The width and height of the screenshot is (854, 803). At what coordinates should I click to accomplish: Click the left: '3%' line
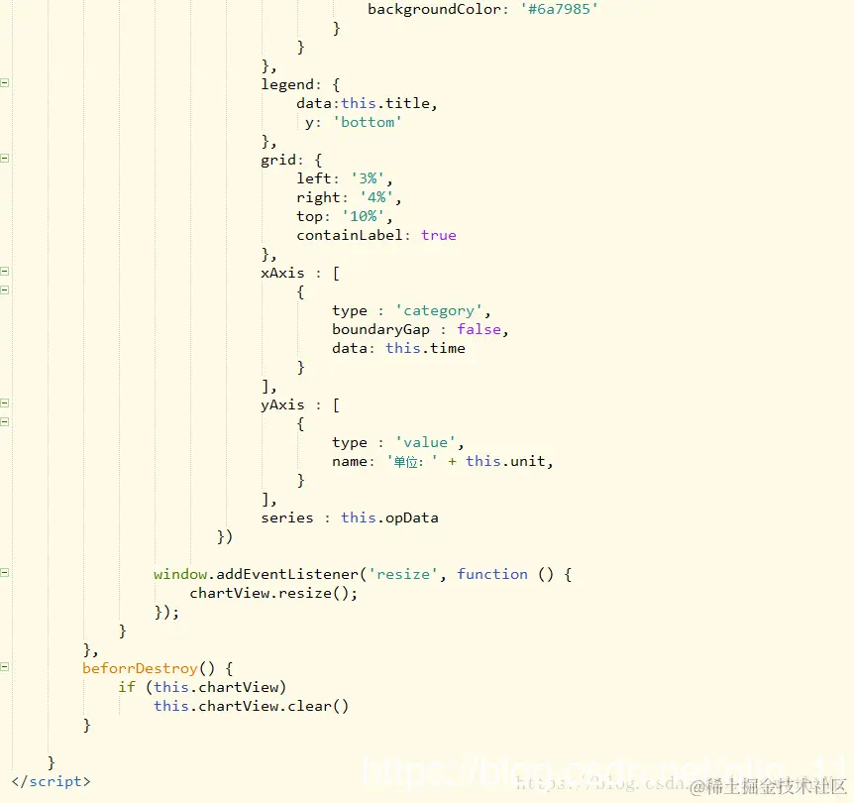click(344, 178)
